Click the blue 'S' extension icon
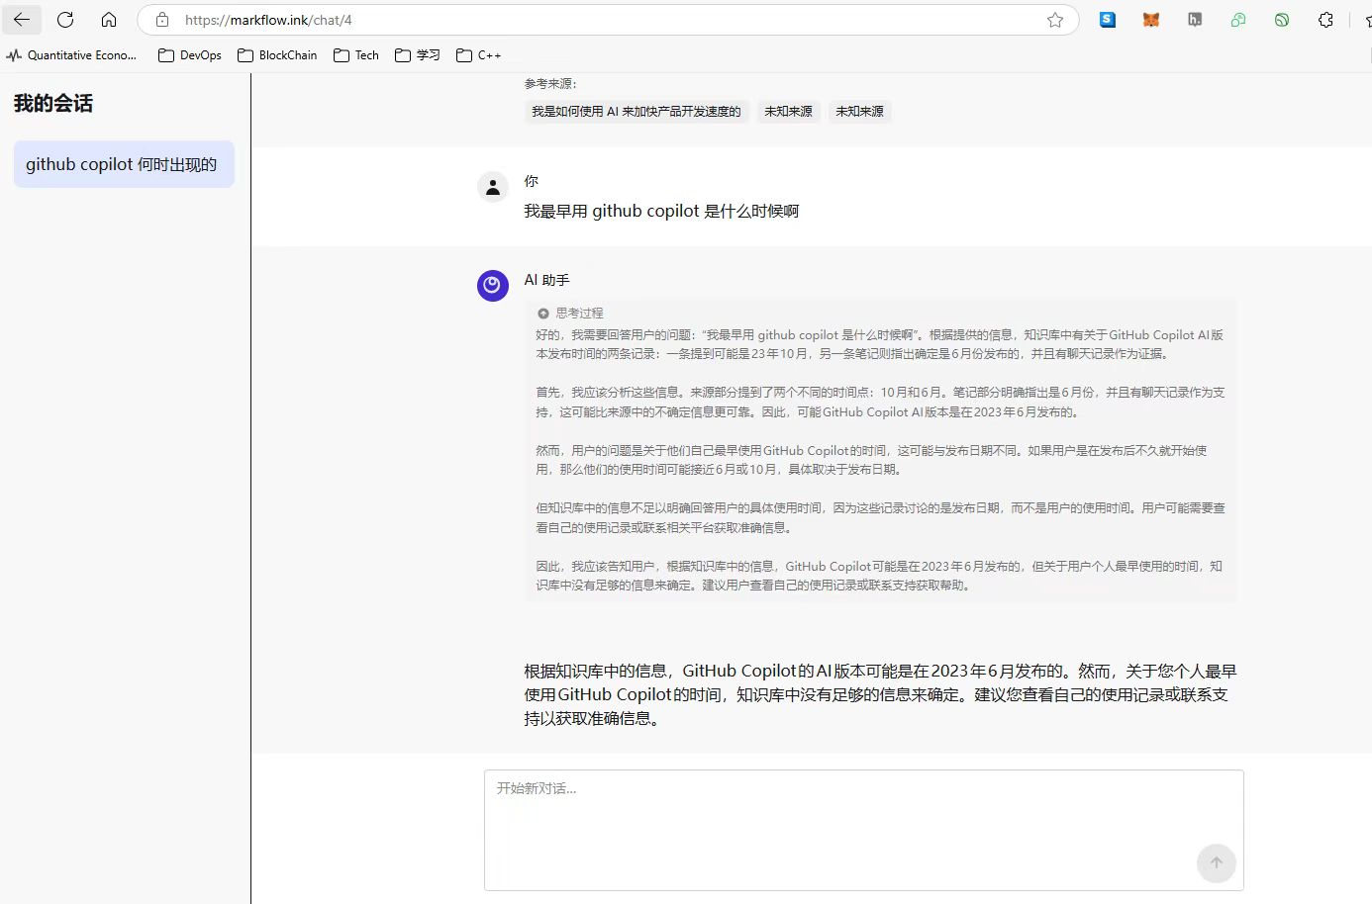 tap(1107, 20)
